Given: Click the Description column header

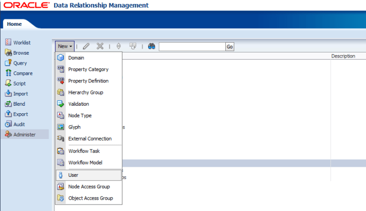Looking at the screenshot, I should pos(343,56).
